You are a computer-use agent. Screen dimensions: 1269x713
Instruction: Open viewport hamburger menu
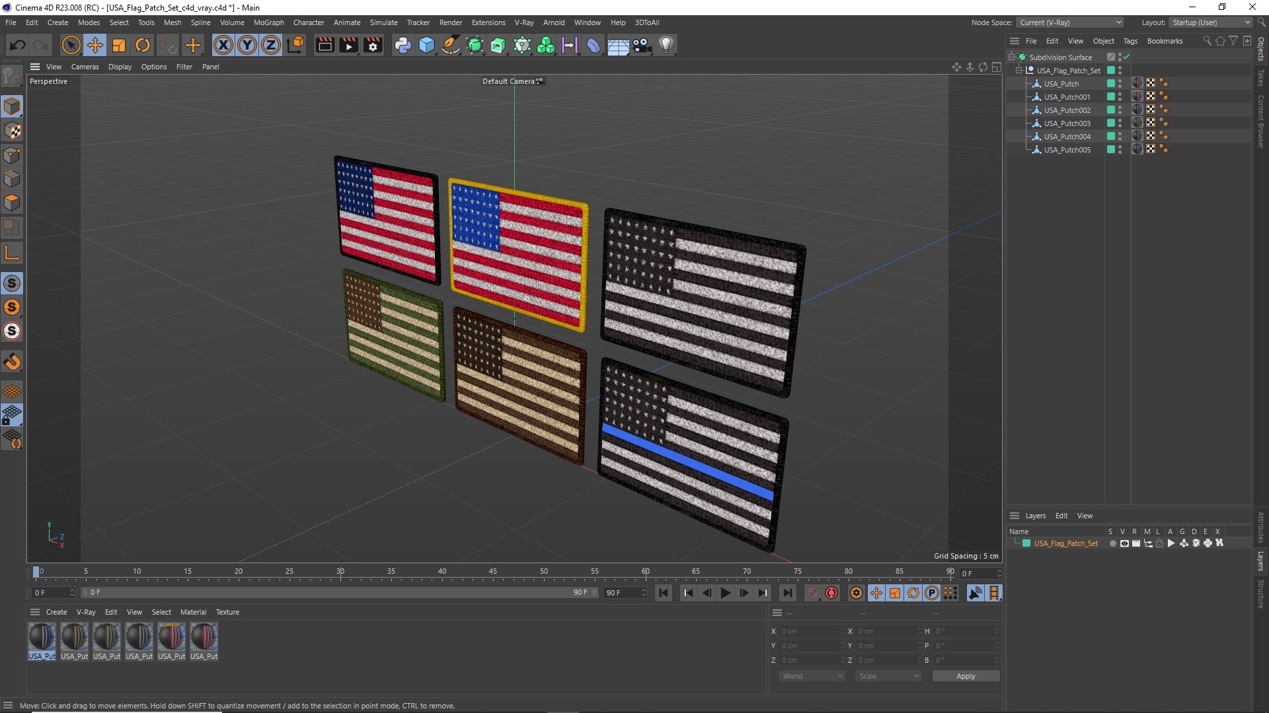point(35,67)
